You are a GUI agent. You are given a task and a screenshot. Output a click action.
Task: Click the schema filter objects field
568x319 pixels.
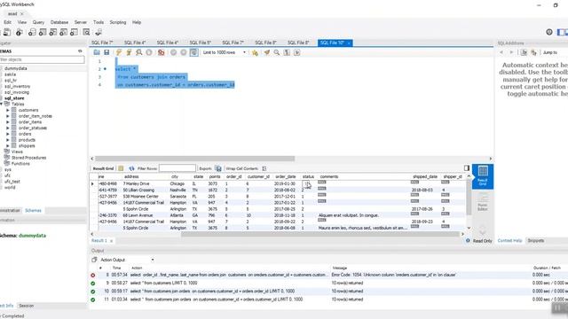[x=42, y=59]
